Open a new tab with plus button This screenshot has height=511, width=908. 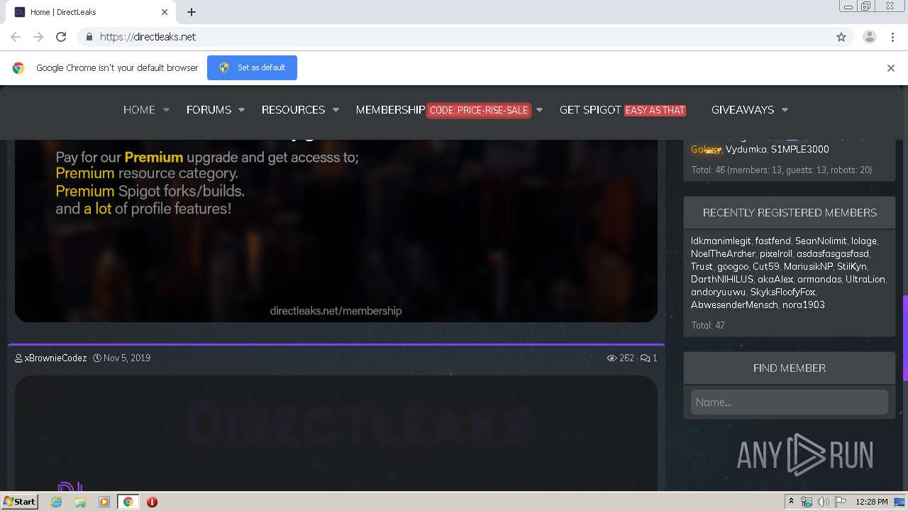pyautogui.click(x=192, y=12)
